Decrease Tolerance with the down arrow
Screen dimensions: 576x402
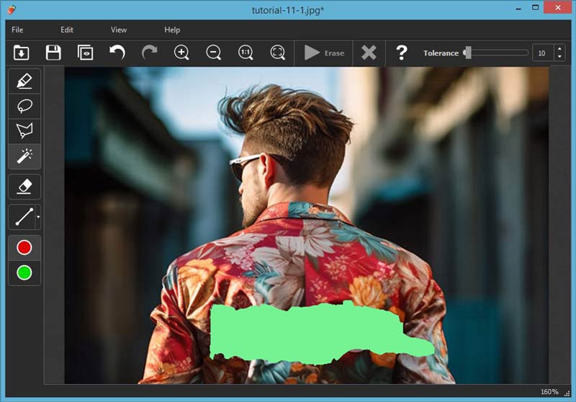point(559,57)
